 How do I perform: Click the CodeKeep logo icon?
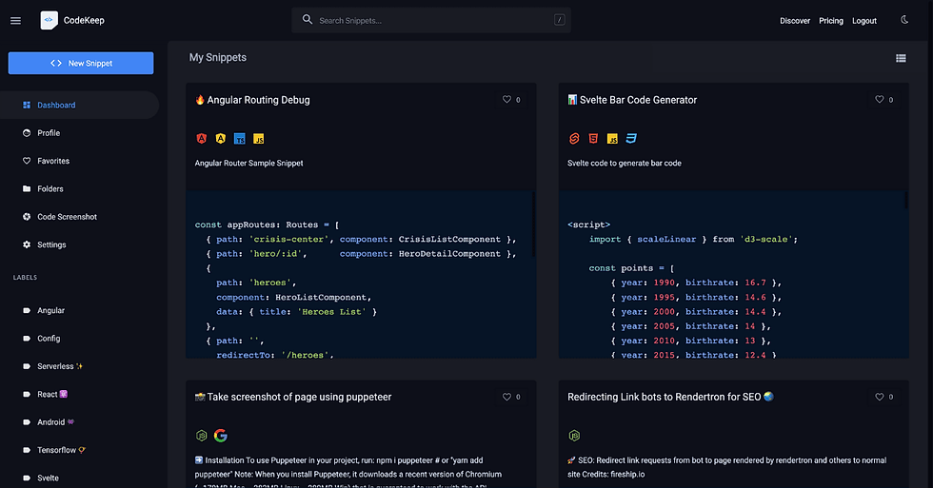coord(49,20)
